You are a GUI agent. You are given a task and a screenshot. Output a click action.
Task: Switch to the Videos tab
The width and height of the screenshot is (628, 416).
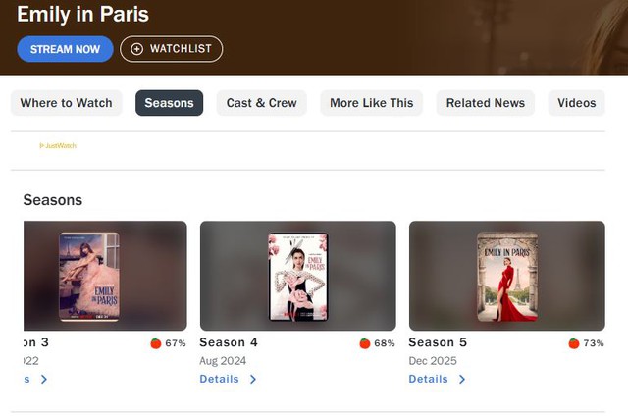coord(577,103)
